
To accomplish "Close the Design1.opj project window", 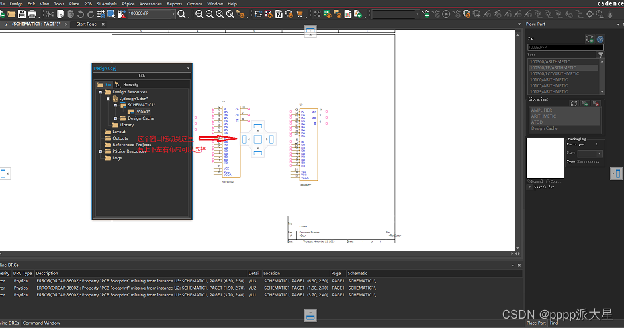I will tap(188, 68).
